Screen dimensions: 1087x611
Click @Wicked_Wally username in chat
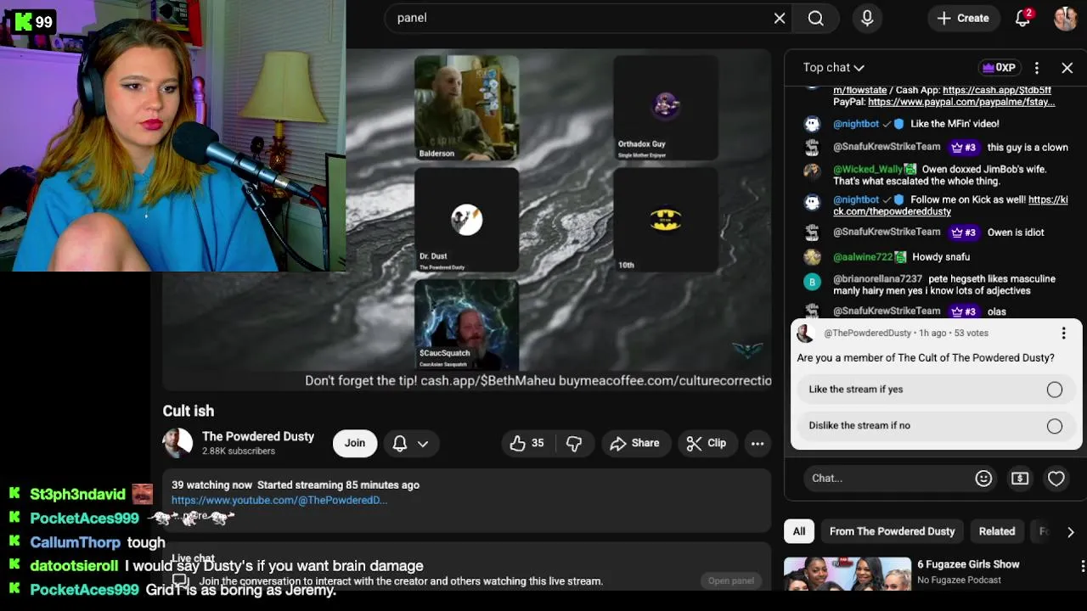(x=868, y=170)
